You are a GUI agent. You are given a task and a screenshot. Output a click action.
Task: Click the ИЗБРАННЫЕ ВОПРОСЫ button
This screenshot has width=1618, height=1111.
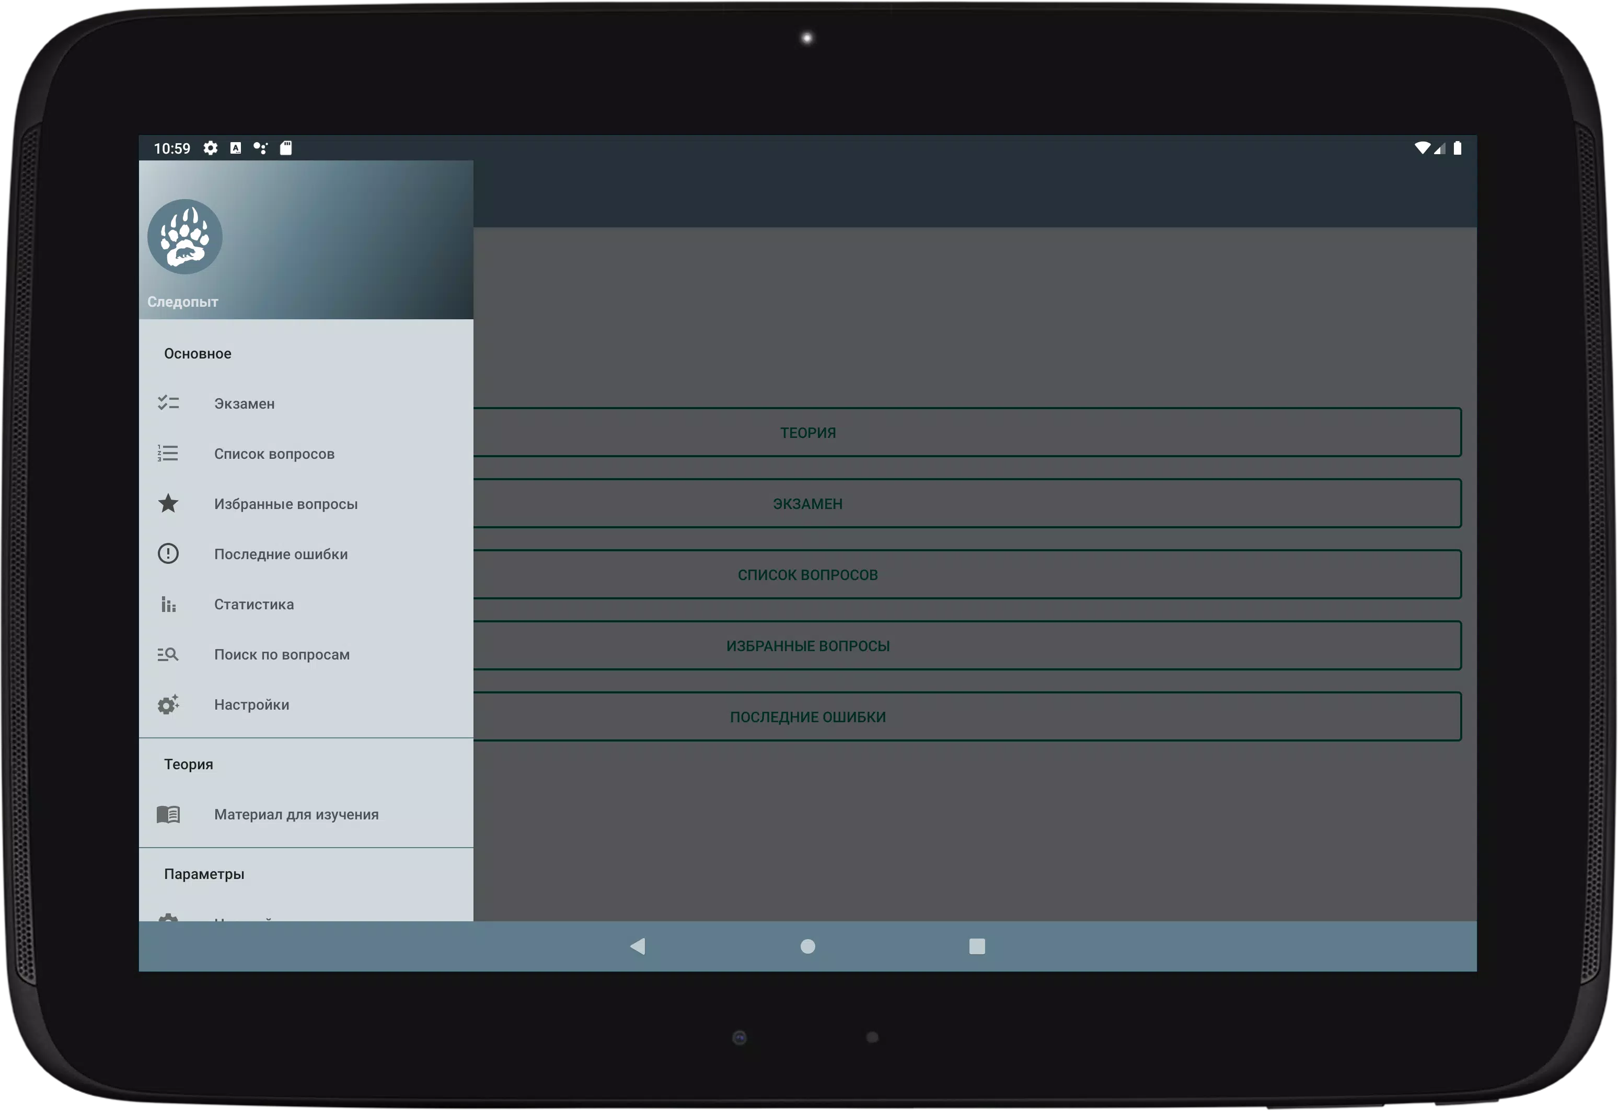pos(967,645)
